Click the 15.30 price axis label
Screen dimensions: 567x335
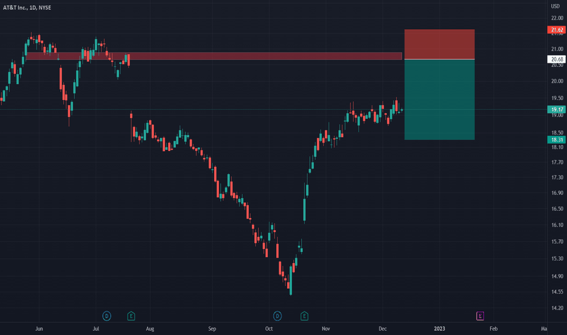click(557, 259)
